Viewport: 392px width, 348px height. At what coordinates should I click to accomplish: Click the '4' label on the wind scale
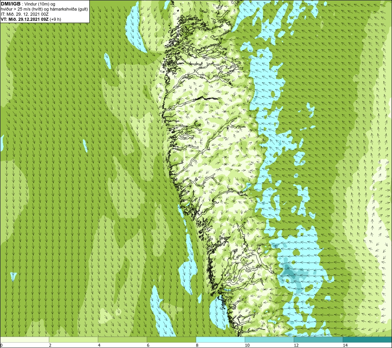click(x=99, y=346)
